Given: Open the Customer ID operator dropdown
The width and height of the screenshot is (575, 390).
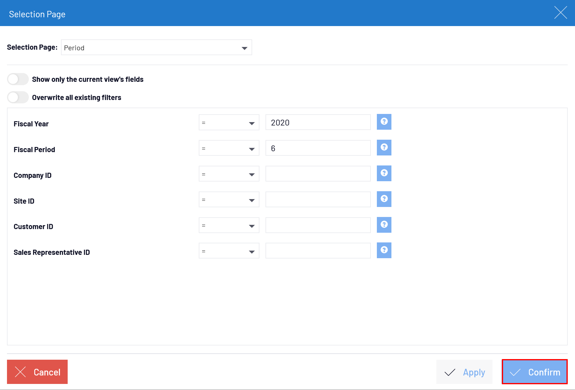Looking at the screenshot, I should click(229, 225).
